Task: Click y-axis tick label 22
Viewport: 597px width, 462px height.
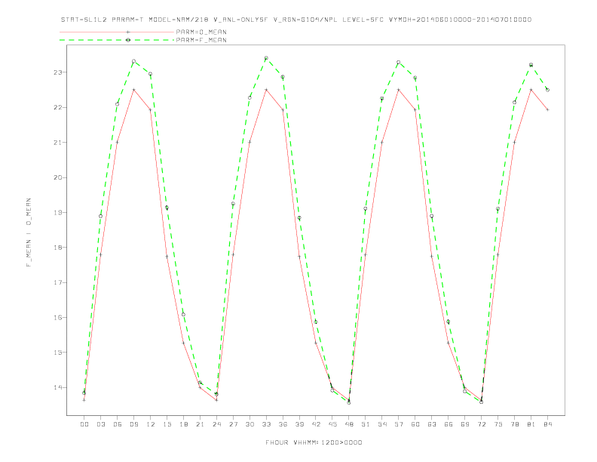Action: [59, 107]
